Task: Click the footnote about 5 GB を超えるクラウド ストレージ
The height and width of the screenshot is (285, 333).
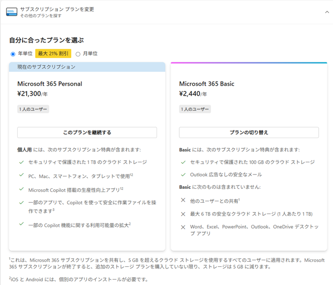Action: [x=166, y=263]
